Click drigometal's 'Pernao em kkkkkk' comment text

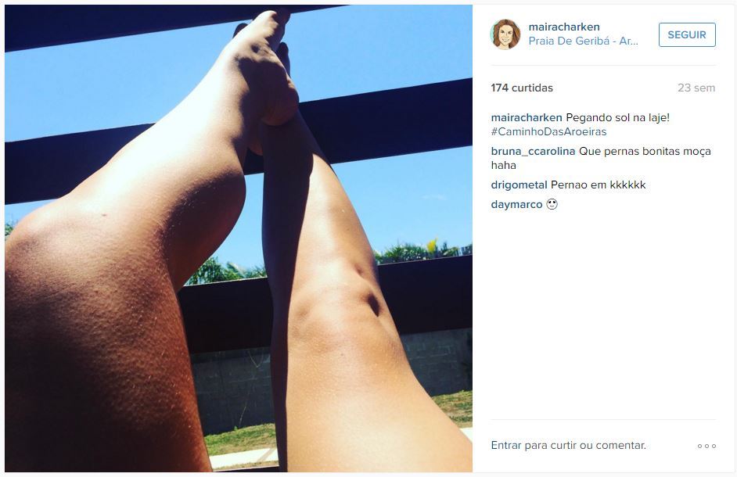(x=598, y=185)
